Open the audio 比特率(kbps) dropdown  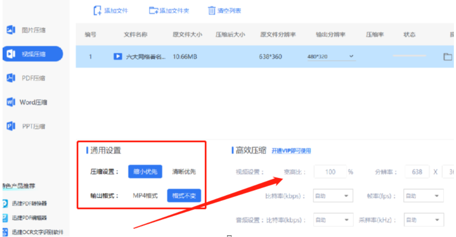point(333,220)
